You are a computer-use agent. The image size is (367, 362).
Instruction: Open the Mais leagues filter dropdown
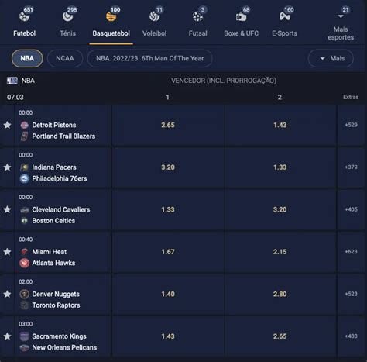pyautogui.click(x=331, y=58)
